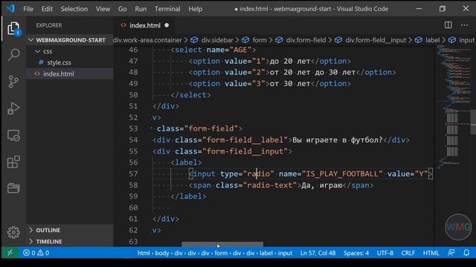
Task: Open the File menu
Action: point(28,9)
